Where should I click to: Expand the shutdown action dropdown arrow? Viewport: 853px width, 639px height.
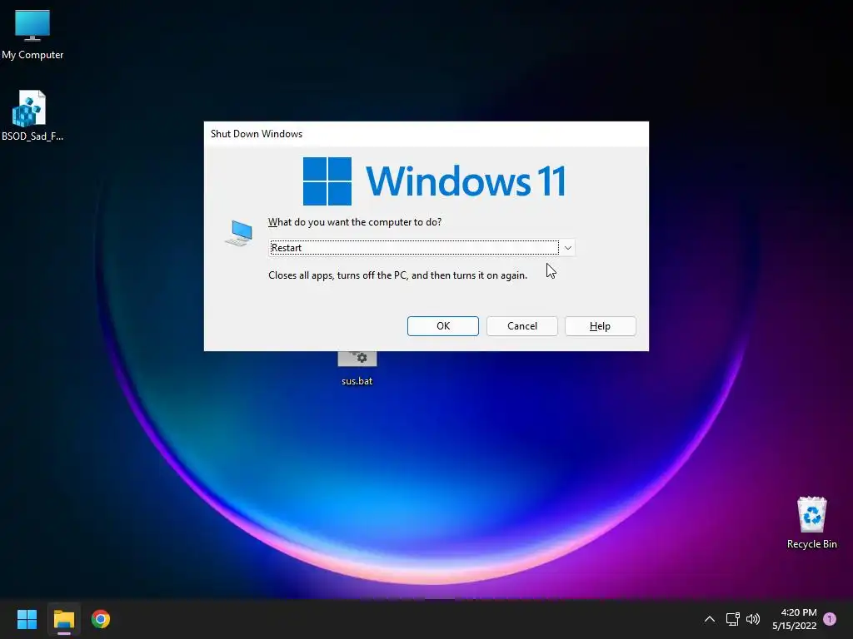pyautogui.click(x=567, y=248)
